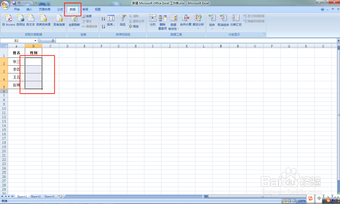This screenshot has width=340, height=204.
Task: Click the formula bar input field
Action: tap(196, 40)
